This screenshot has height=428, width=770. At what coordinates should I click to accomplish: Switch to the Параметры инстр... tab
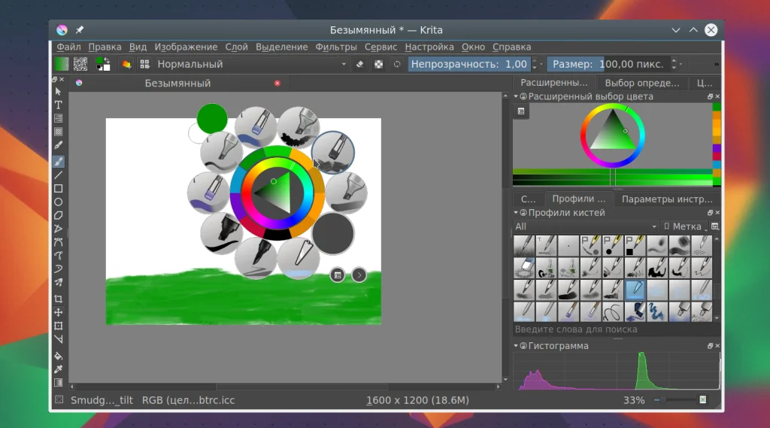[666, 199]
